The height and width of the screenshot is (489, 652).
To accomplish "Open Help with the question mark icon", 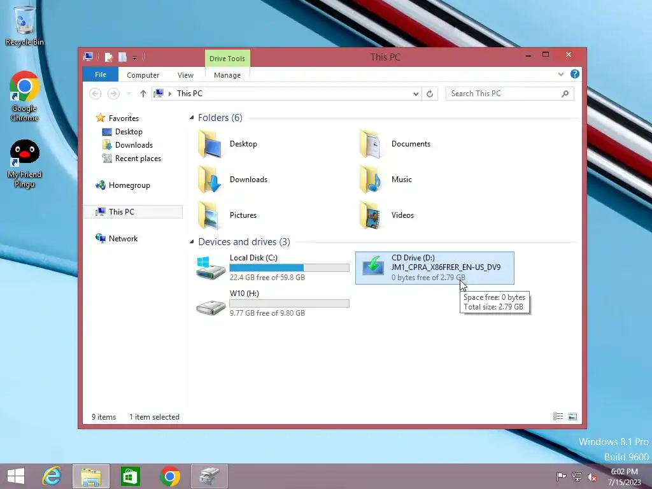I will coord(575,74).
